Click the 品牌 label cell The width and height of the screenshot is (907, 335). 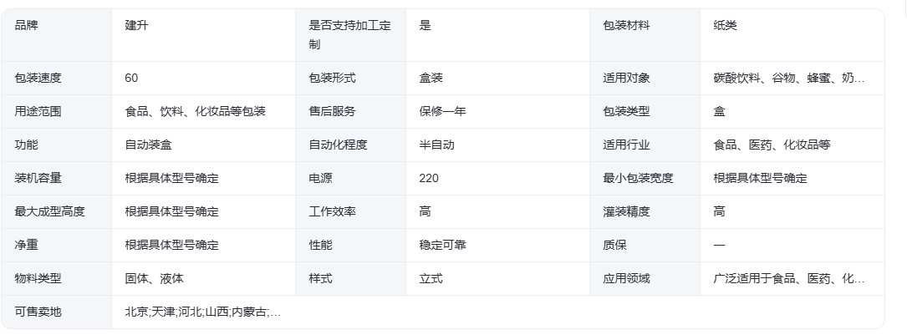tap(56, 35)
